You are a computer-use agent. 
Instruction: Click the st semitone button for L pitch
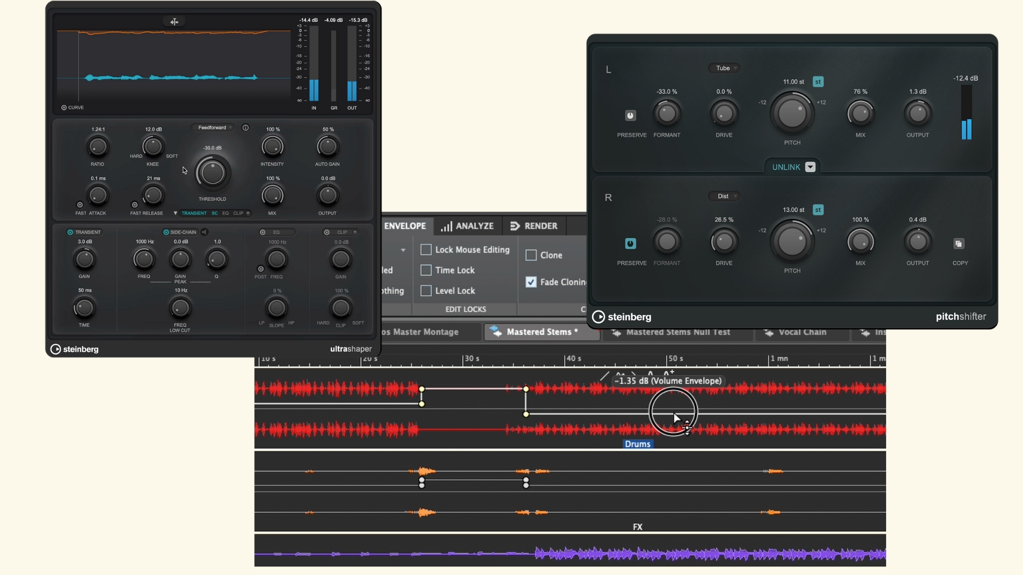(x=818, y=82)
